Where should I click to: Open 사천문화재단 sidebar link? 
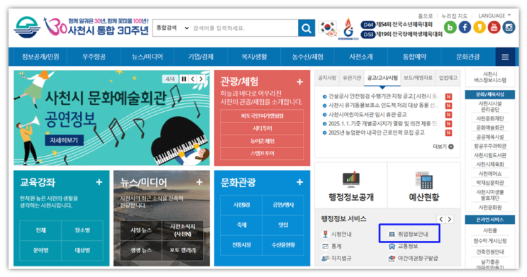490,119
